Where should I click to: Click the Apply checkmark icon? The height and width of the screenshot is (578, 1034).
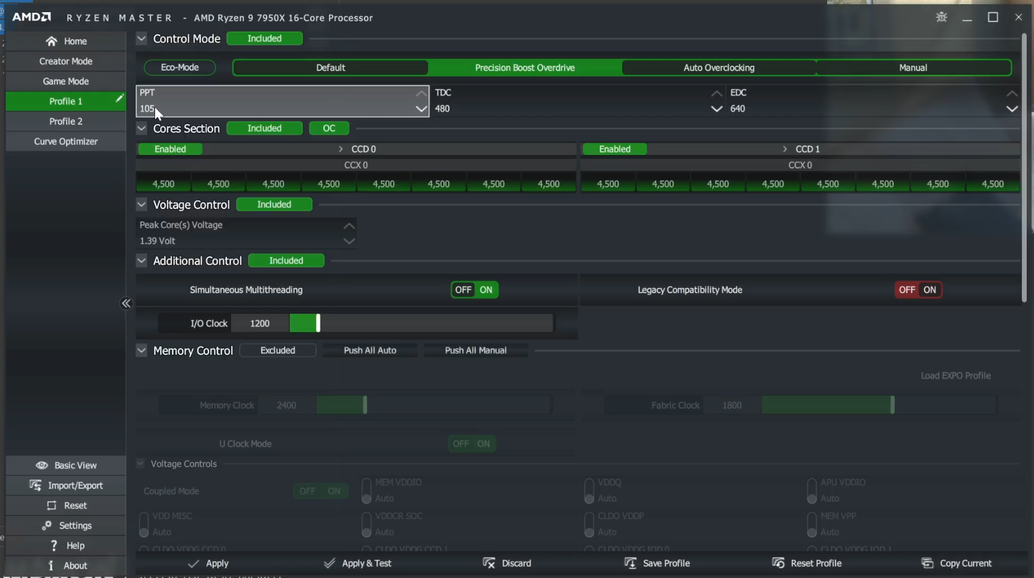tap(193, 564)
